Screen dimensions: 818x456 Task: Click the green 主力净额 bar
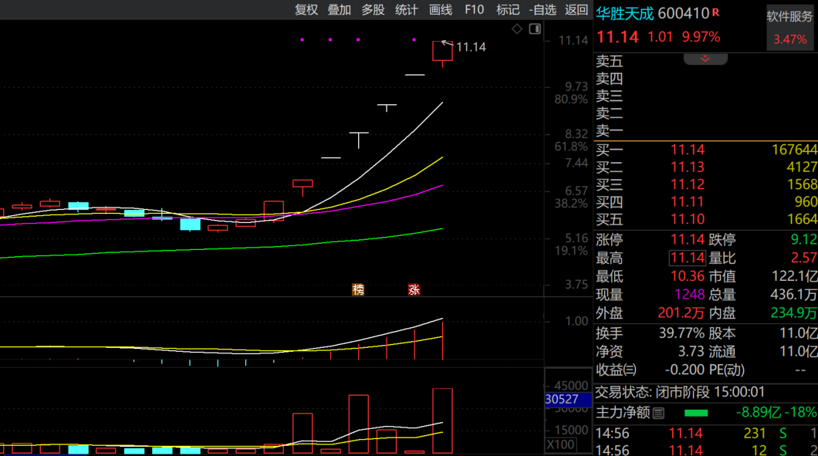[x=696, y=414]
